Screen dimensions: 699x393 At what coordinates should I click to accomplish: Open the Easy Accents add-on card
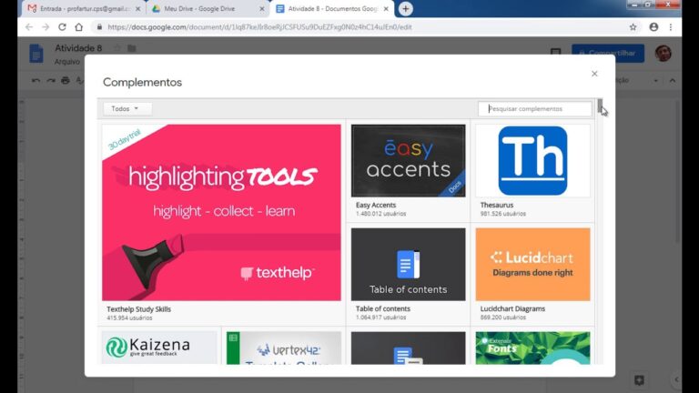(408, 161)
